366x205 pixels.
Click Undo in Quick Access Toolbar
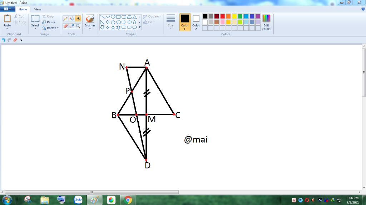[x=3, y=40]
